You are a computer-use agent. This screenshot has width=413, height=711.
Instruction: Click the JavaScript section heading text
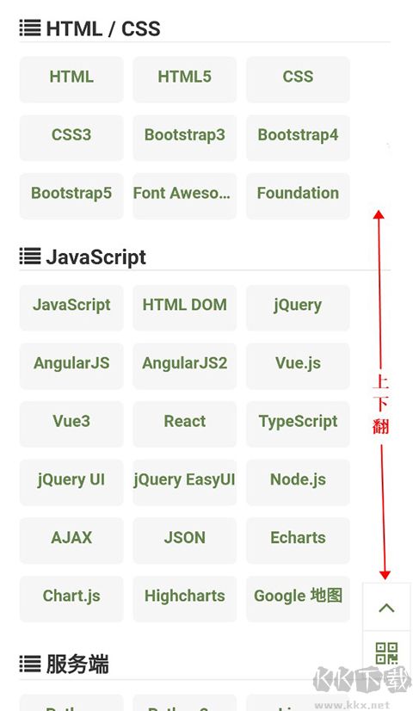(x=96, y=257)
